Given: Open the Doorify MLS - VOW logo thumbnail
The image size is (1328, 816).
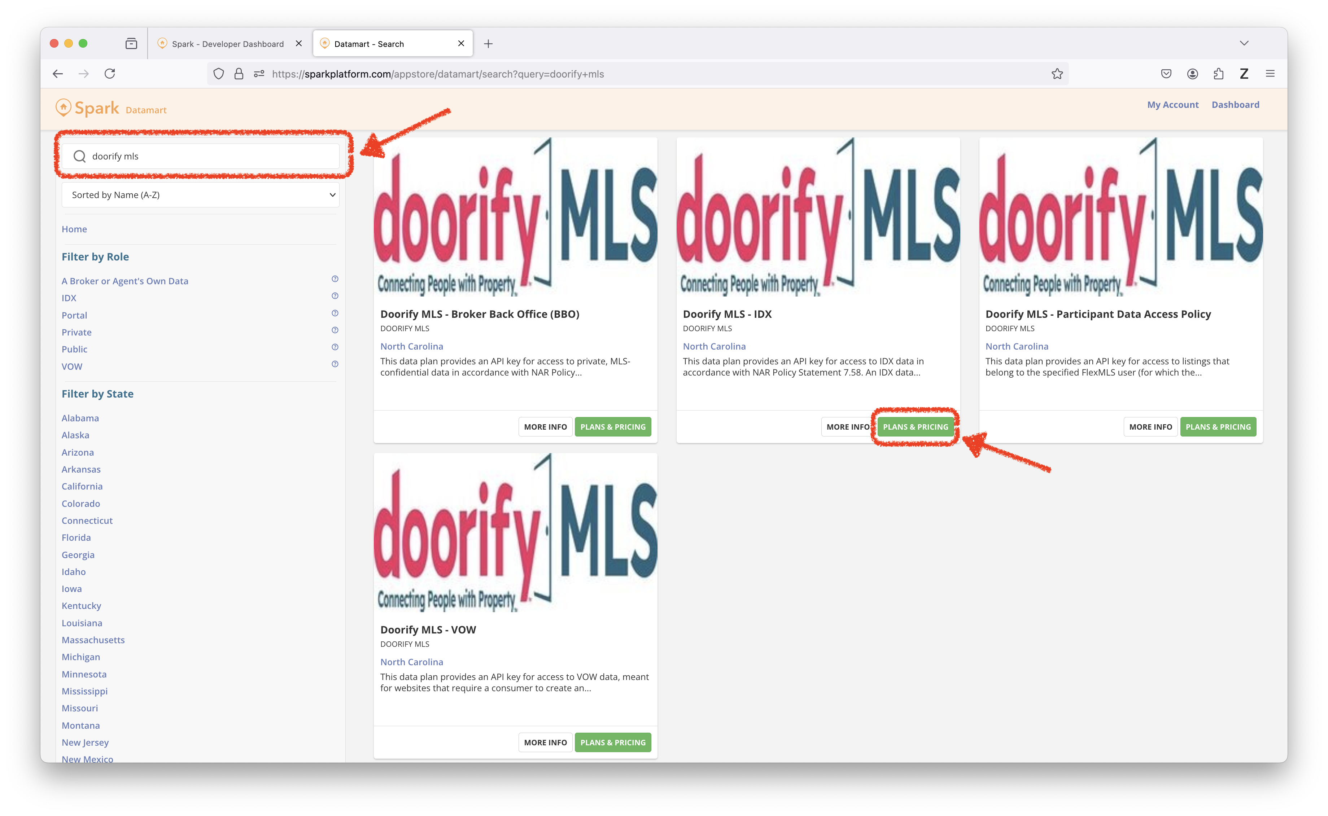Looking at the screenshot, I should click(516, 533).
